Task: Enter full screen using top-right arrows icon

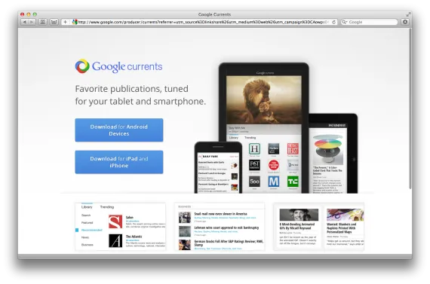Action: coord(408,14)
